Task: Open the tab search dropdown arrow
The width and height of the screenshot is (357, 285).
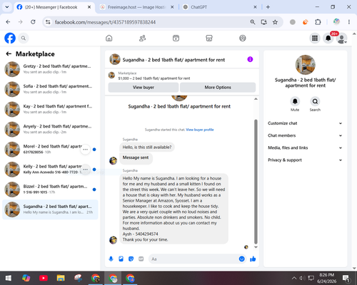Action: pyautogui.click(x=7, y=7)
